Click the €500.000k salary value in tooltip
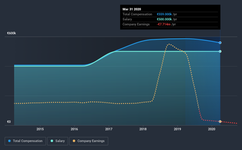Viewport: 242px width, 150px height. (x=164, y=19)
